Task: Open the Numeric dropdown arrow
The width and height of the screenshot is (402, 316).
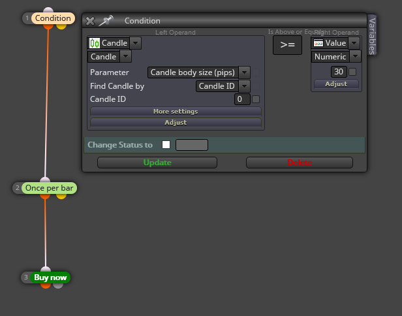Action: (x=355, y=56)
